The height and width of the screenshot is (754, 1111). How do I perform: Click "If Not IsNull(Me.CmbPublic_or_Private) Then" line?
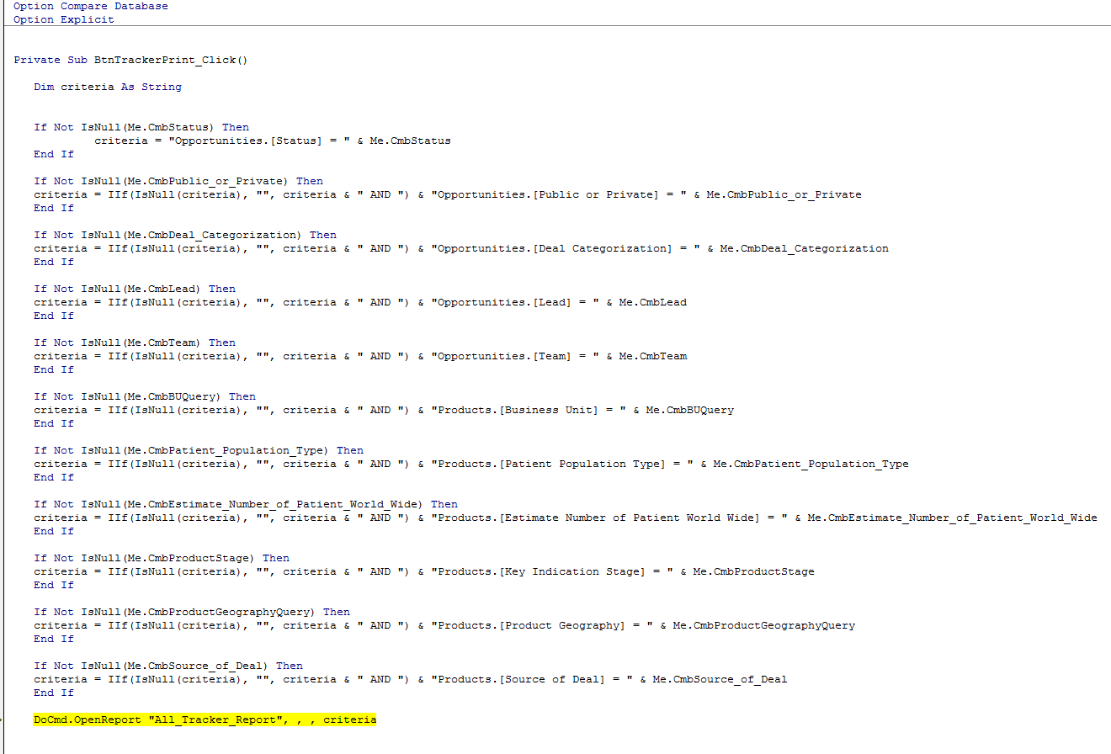(x=178, y=181)
